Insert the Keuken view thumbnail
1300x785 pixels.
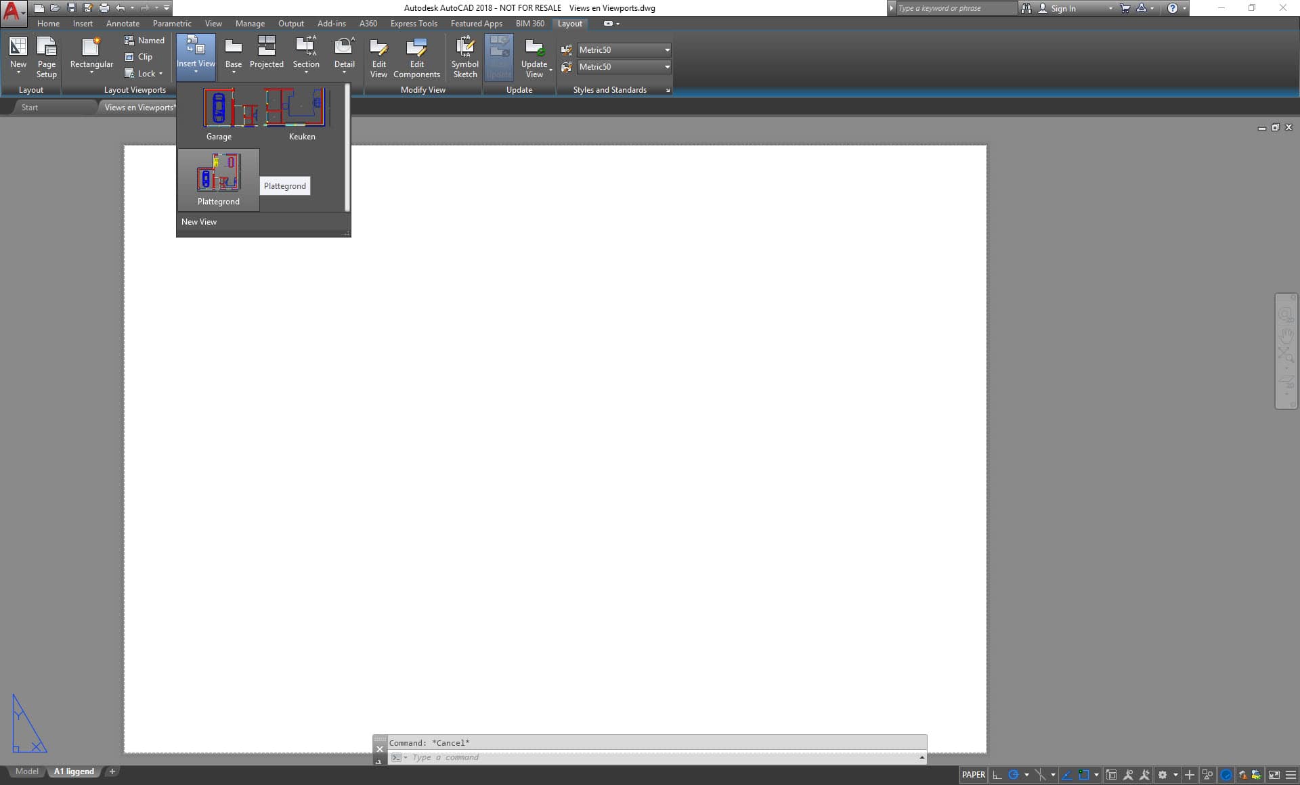[302, 114]
